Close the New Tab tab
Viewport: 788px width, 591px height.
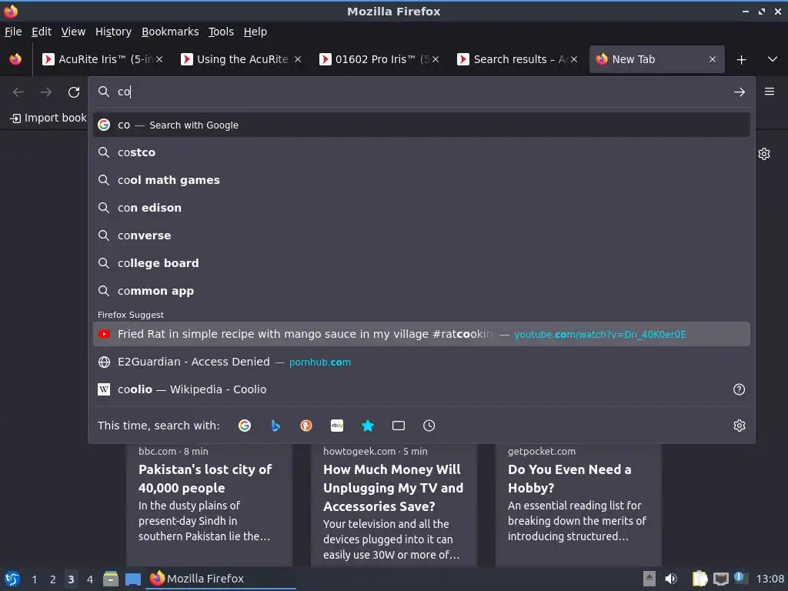tap(712, 59)
